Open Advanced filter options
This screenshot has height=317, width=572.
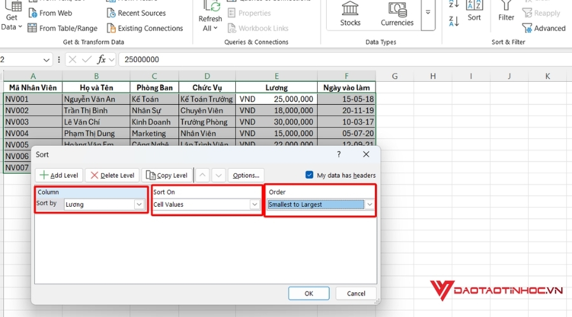pos(544,28)
